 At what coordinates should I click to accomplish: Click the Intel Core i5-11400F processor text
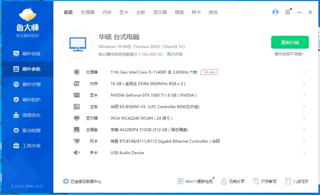point(154,72)
